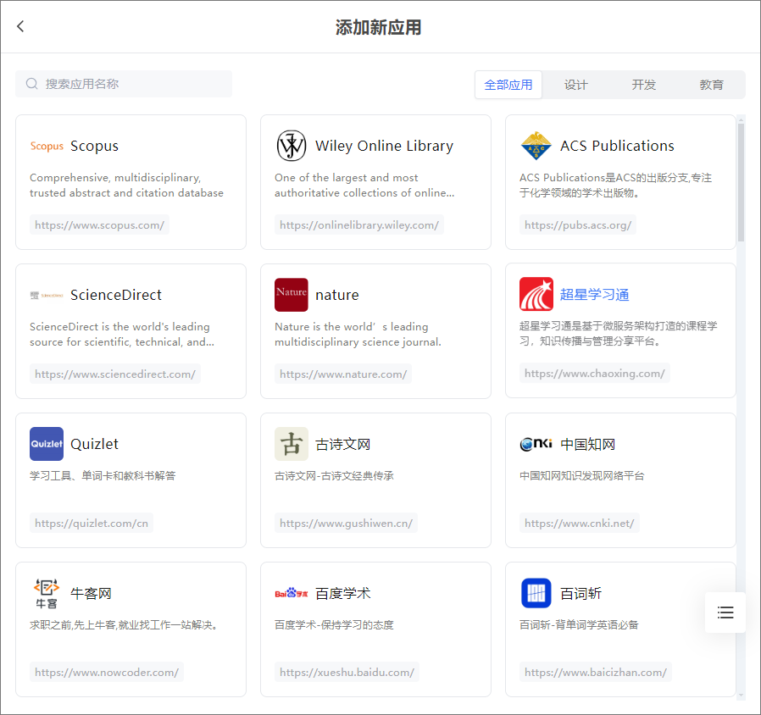Screen dimensions: 761x715
Task: Click the ScienceDirect app title
Action: click(115, 295)
